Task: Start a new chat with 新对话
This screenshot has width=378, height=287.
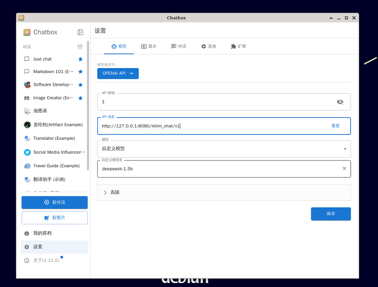Action: click(54, 203)
